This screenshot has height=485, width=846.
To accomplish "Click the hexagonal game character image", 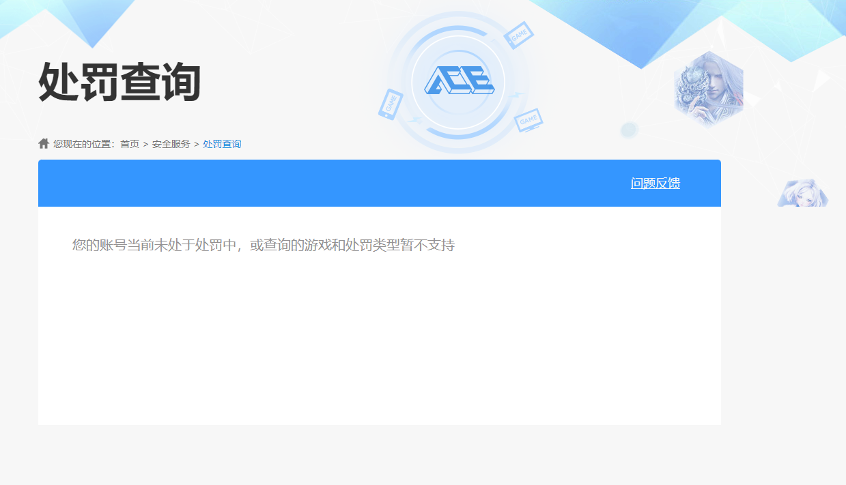I will (708, 89).
